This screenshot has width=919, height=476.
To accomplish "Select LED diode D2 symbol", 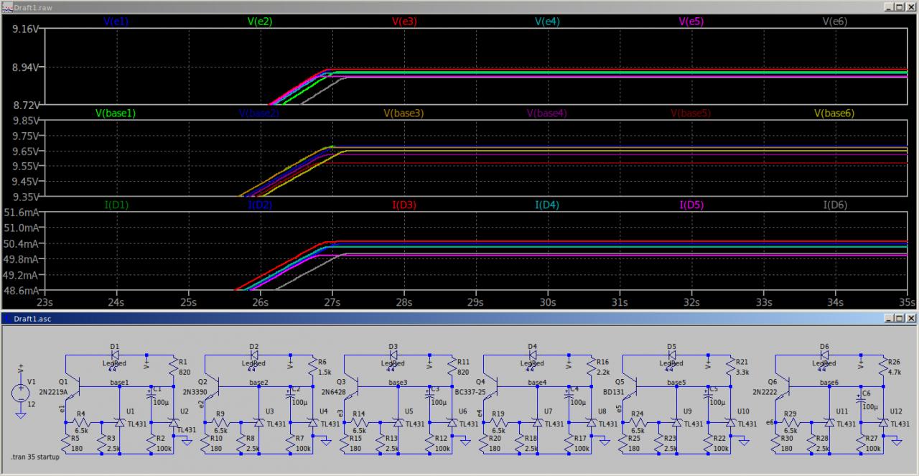I will [x=253, y=355].
